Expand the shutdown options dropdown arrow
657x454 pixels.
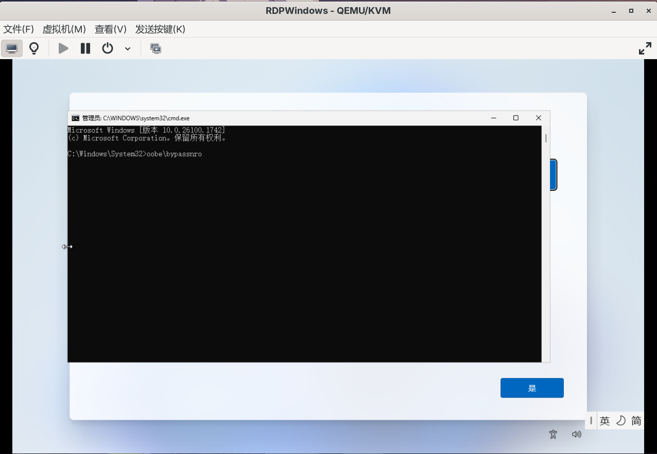128,49
